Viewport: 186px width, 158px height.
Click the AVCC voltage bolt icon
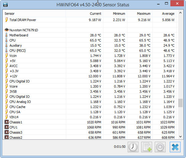7,66
